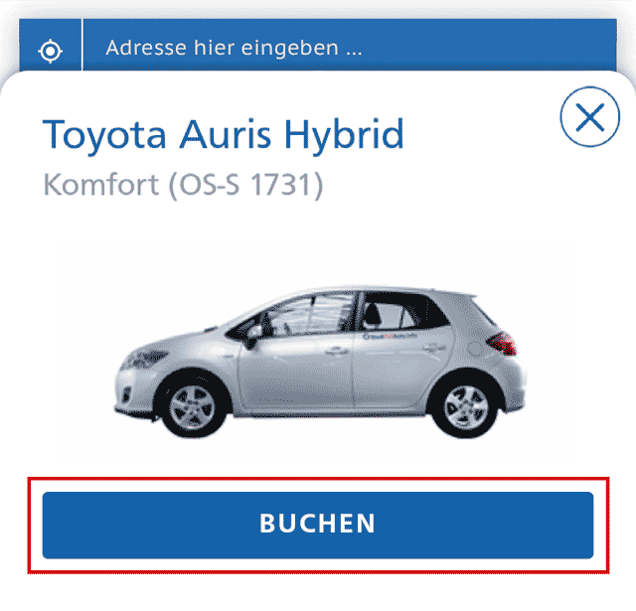Book the car with BUCHEN
636x611 pixels.
point(318,525)
